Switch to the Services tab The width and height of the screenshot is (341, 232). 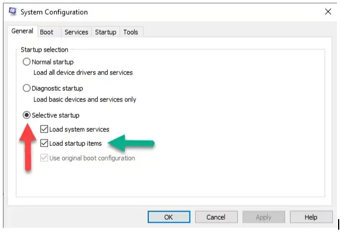[x=76, y=32]
